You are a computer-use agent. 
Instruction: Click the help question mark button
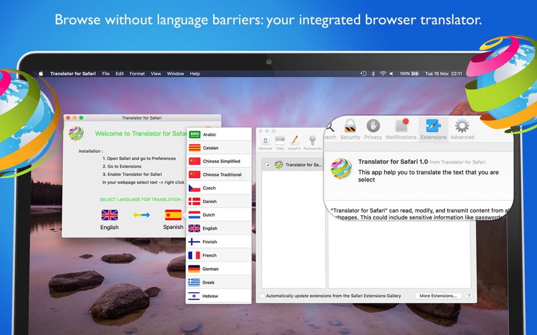click(469, 296)
